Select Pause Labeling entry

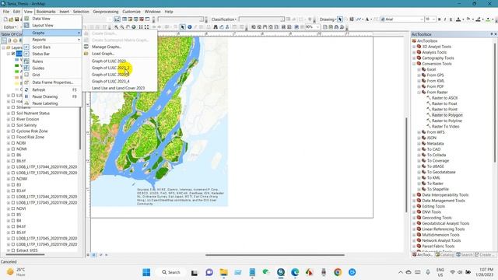pos(45,103)
